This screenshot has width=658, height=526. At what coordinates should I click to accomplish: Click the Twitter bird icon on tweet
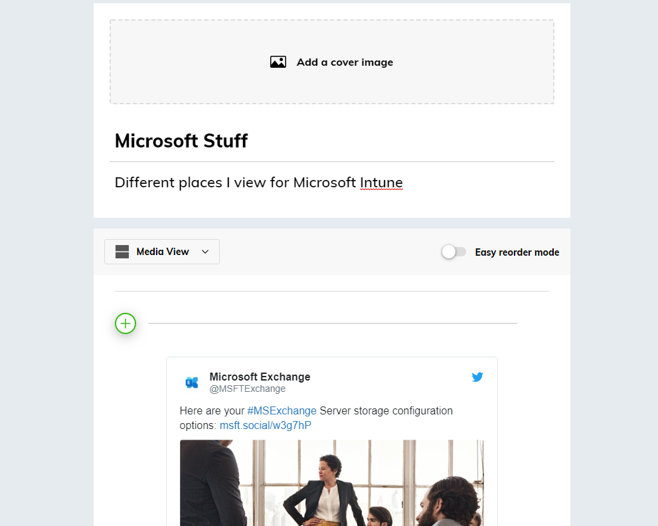(477, 377)
